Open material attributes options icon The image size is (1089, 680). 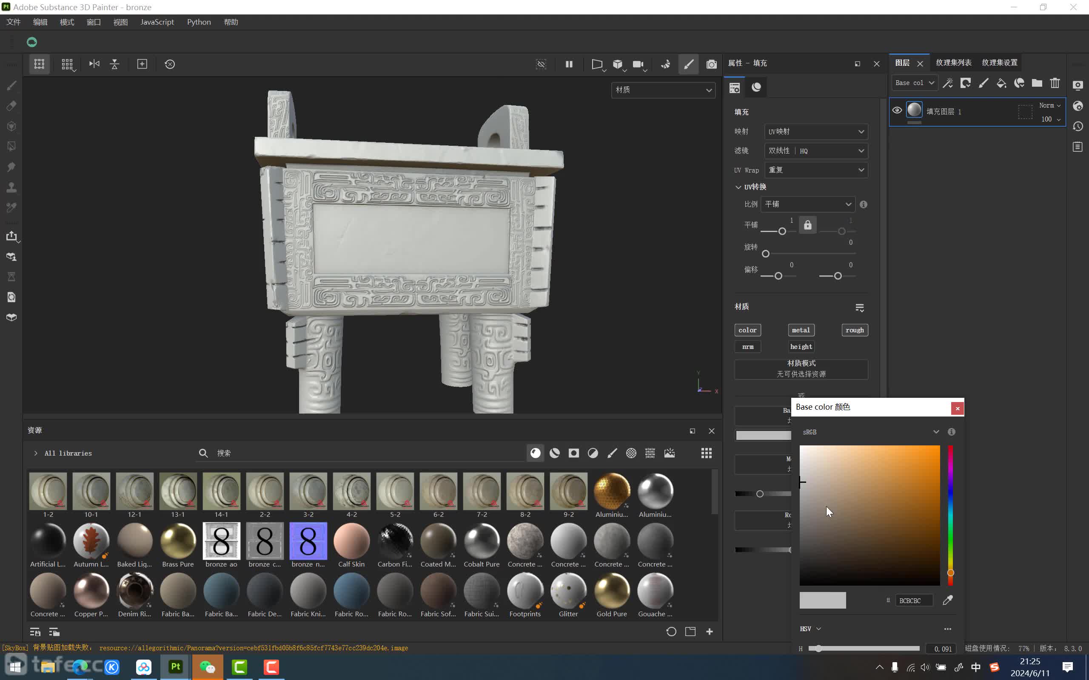point(859,308)
